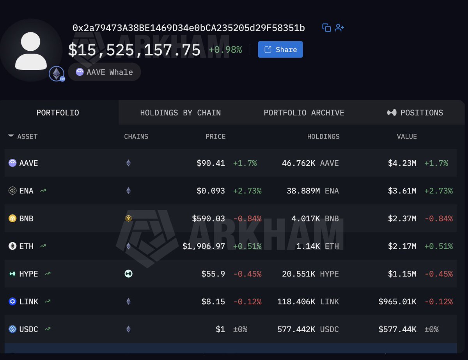Click the add-user follow icon beside the address
This screenshot has height=360, width=468.
[339, 28]
